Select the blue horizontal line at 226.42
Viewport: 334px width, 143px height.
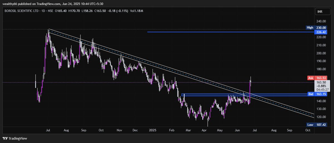[x=231, y=32]
